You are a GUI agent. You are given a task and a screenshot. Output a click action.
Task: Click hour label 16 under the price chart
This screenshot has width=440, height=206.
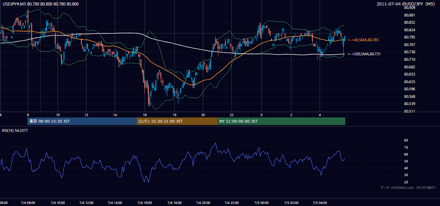coord(145,115)
